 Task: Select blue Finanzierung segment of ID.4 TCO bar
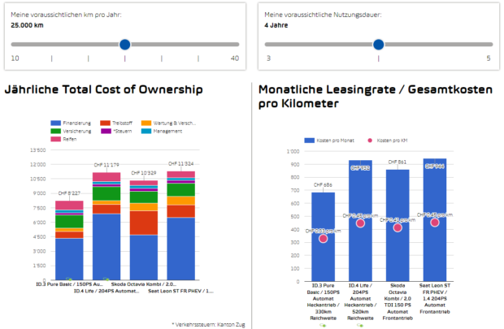[106, 247]
